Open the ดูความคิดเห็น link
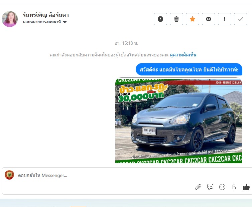 [x=183, y=55]
